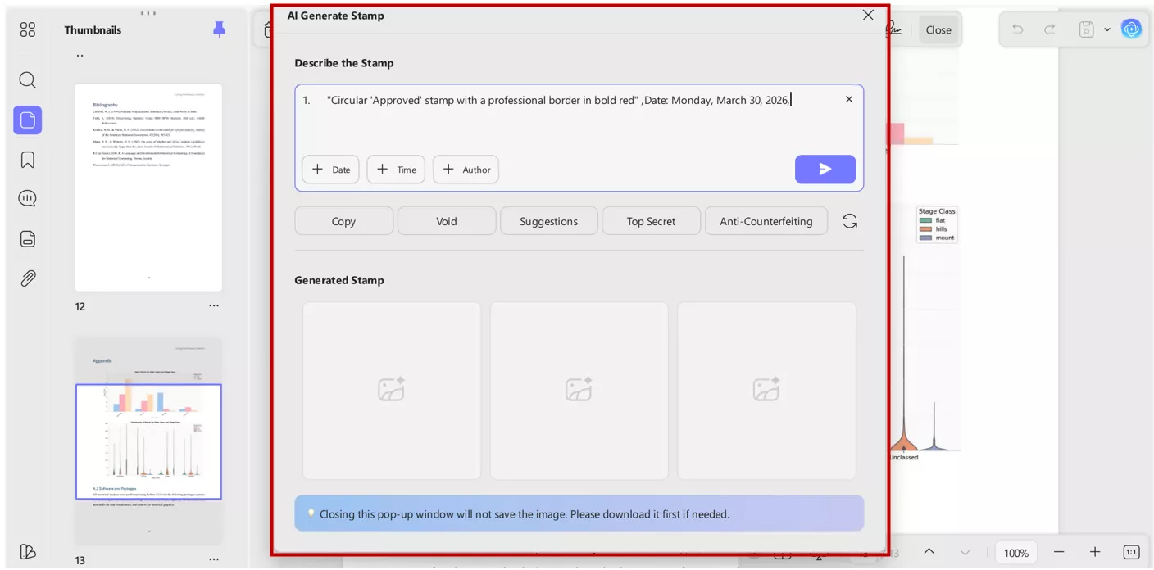Click the 'Generated Stamp' heading

339,280
